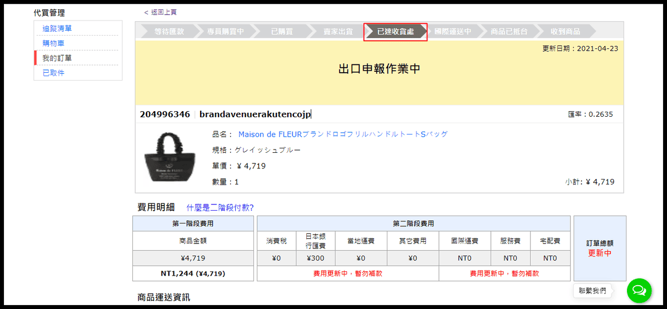Image resolution: width=667 pixels, height=309 pixels.
Task: Click the NT1,244 (¥4,719) total cell
Action: tap(193, 273)
